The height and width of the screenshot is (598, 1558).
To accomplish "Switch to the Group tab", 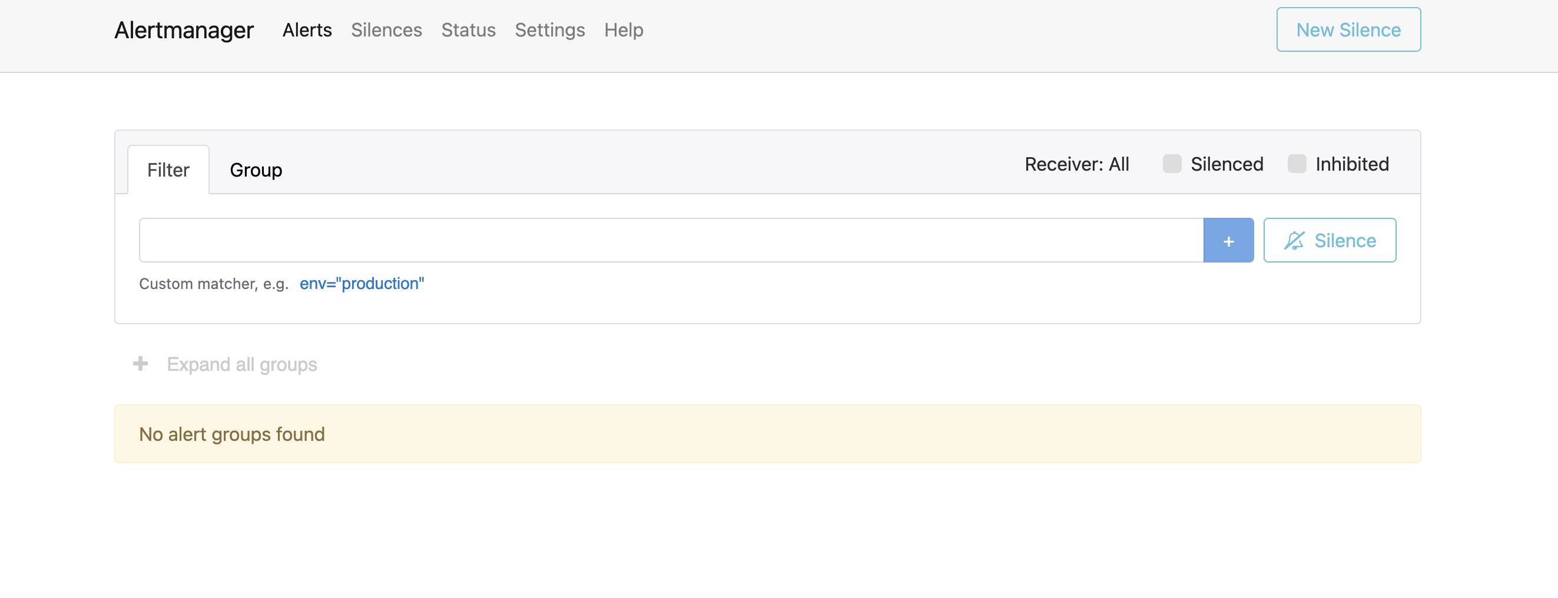I will pos(256,170).
